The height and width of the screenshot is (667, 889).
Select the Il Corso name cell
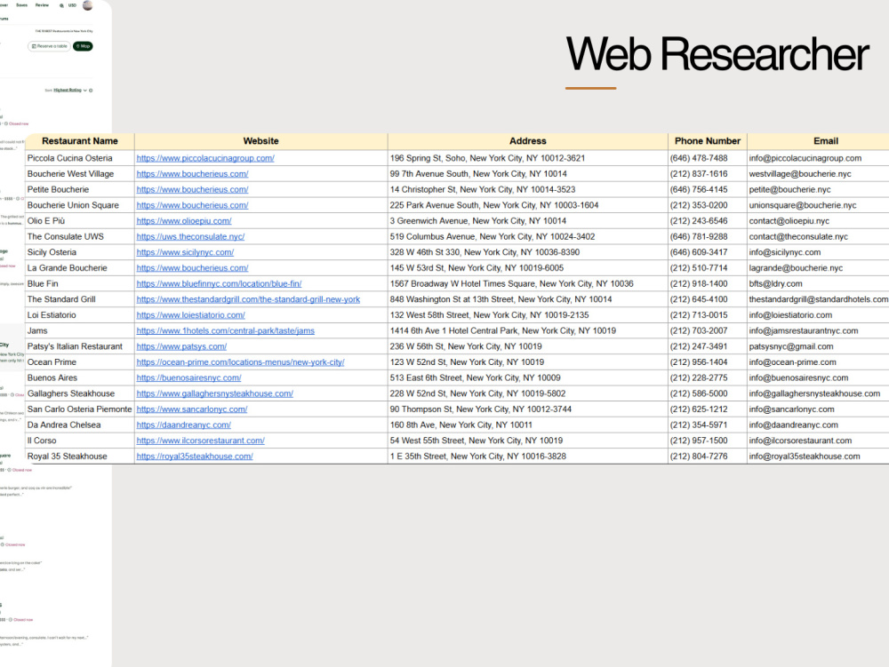(x=80, y=441)
